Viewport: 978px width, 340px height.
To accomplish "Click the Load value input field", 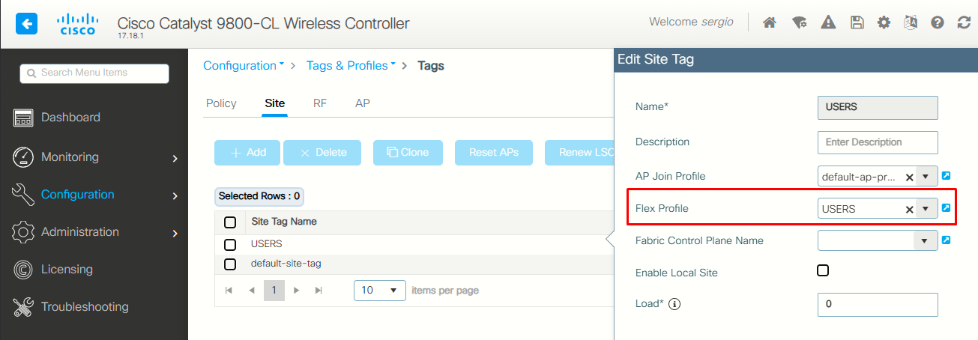I will (878, 305).
